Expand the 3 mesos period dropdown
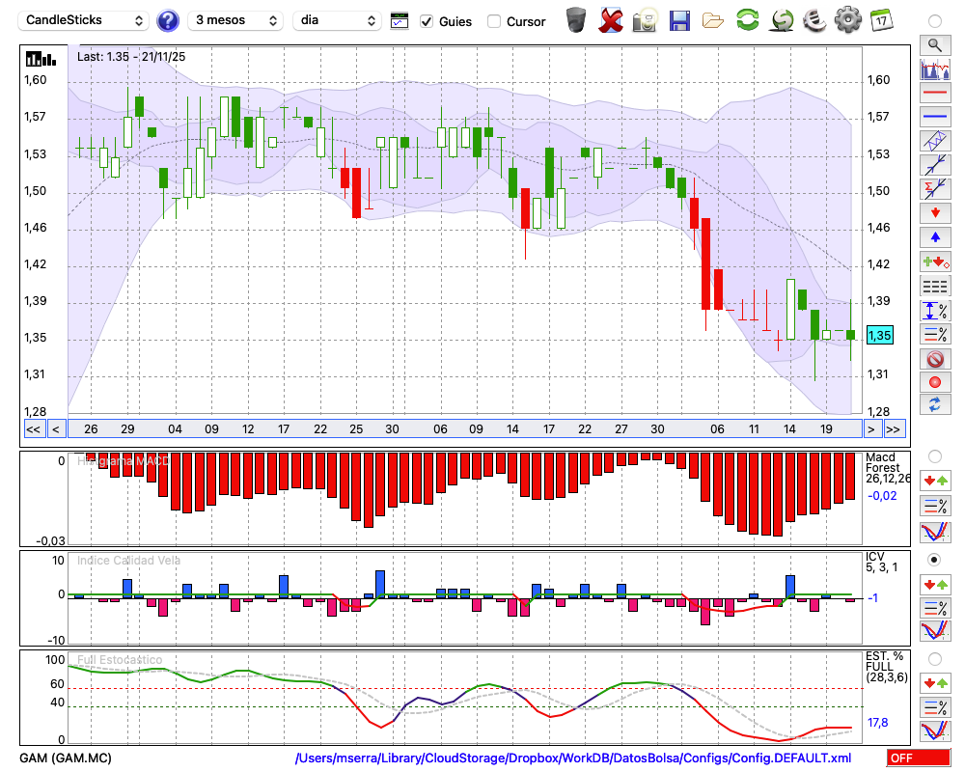Viewport: 965px width, 772px height. click(x=235, y=20)
